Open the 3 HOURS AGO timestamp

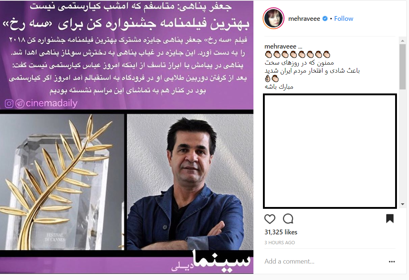click(x=280, y=242)
